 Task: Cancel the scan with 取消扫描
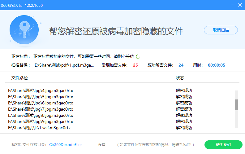click(221, 30)
